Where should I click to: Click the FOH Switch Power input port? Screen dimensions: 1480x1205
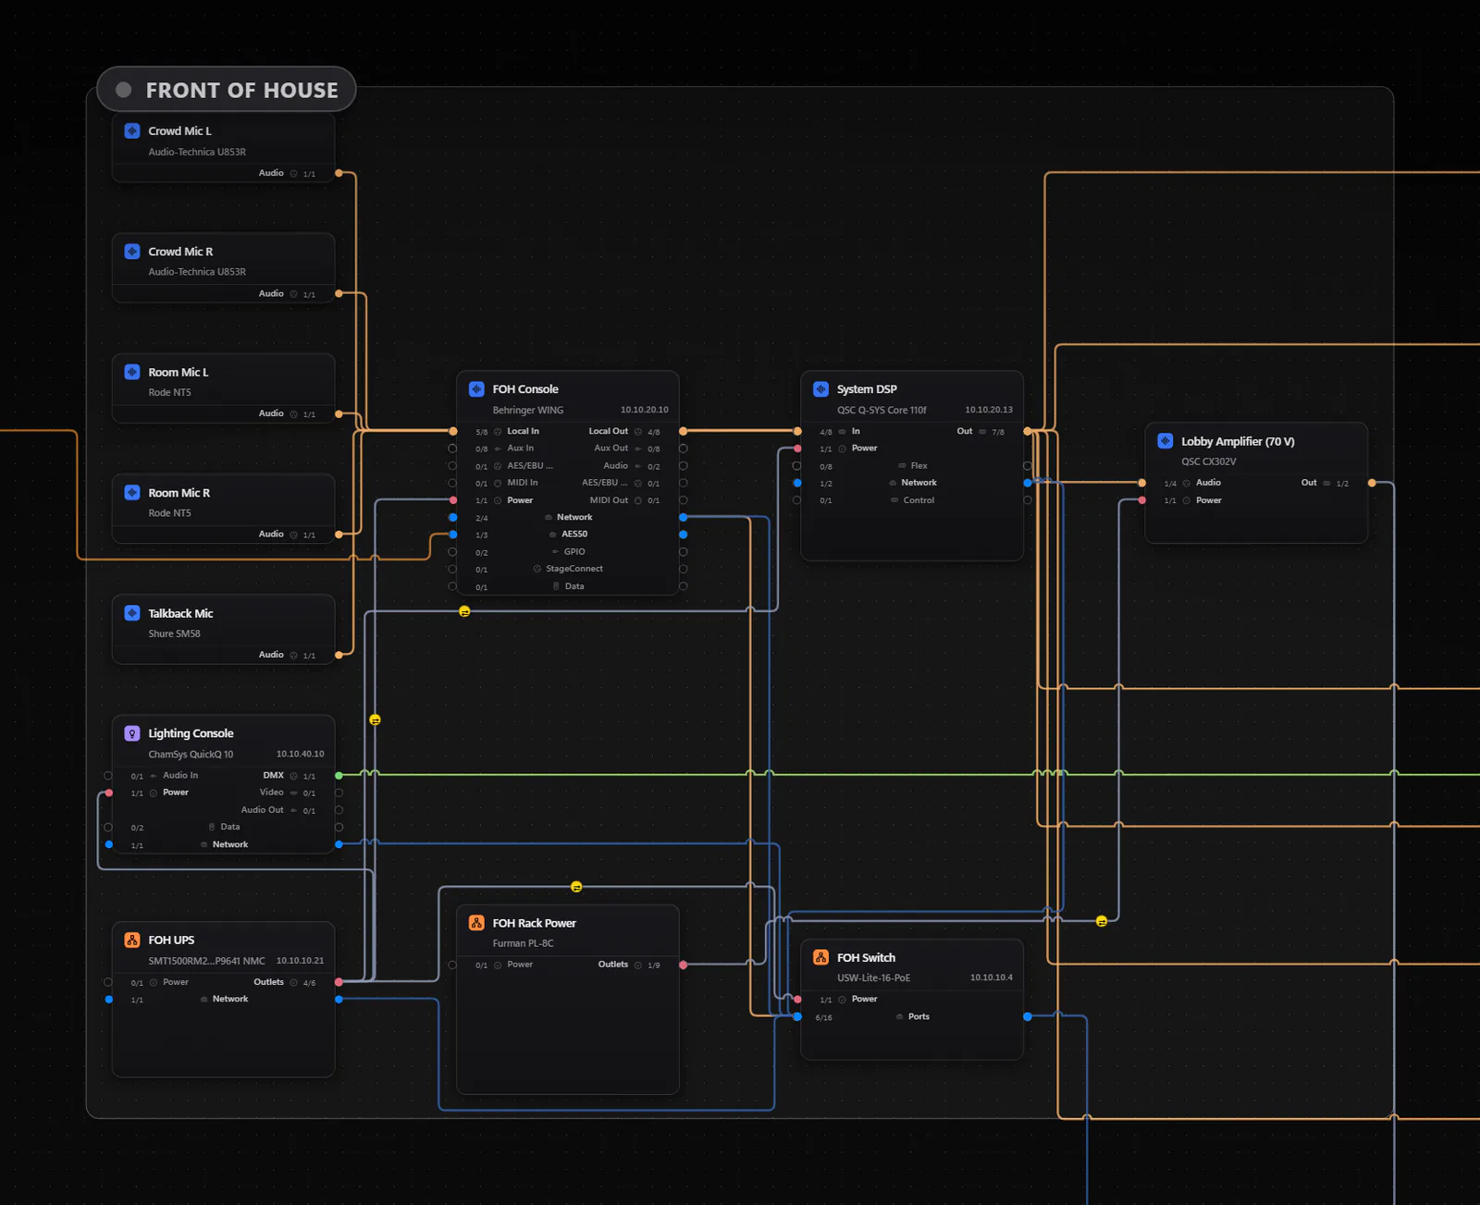(x=797, y=999)
